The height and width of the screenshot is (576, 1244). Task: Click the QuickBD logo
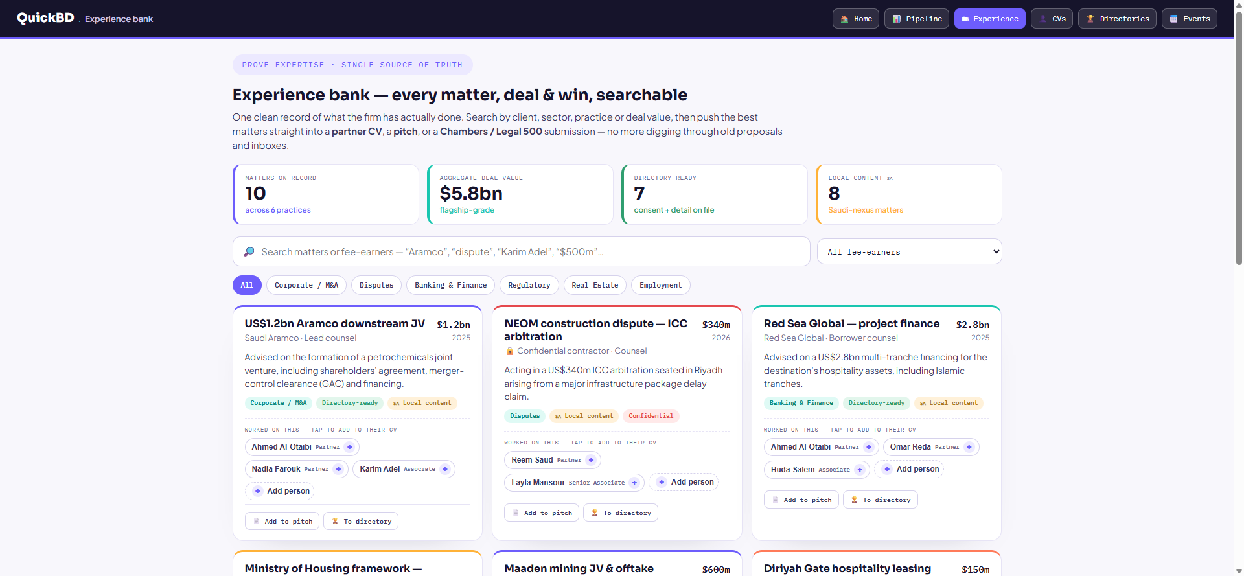45,18
